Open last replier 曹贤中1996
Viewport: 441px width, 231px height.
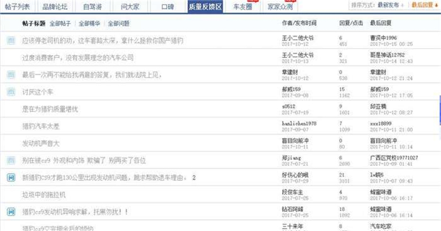(383, 38)
